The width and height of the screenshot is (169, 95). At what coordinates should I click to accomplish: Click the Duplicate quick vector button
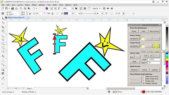(155, 70)
